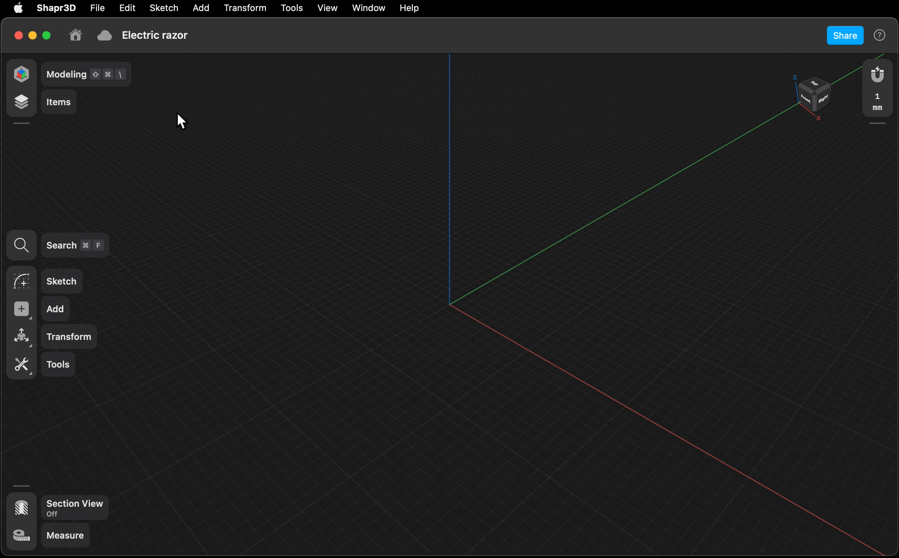Toggle the snapping magnet icon
This screenshot has height=558, width=899.
pyautogui.click(x=877, y=74)
